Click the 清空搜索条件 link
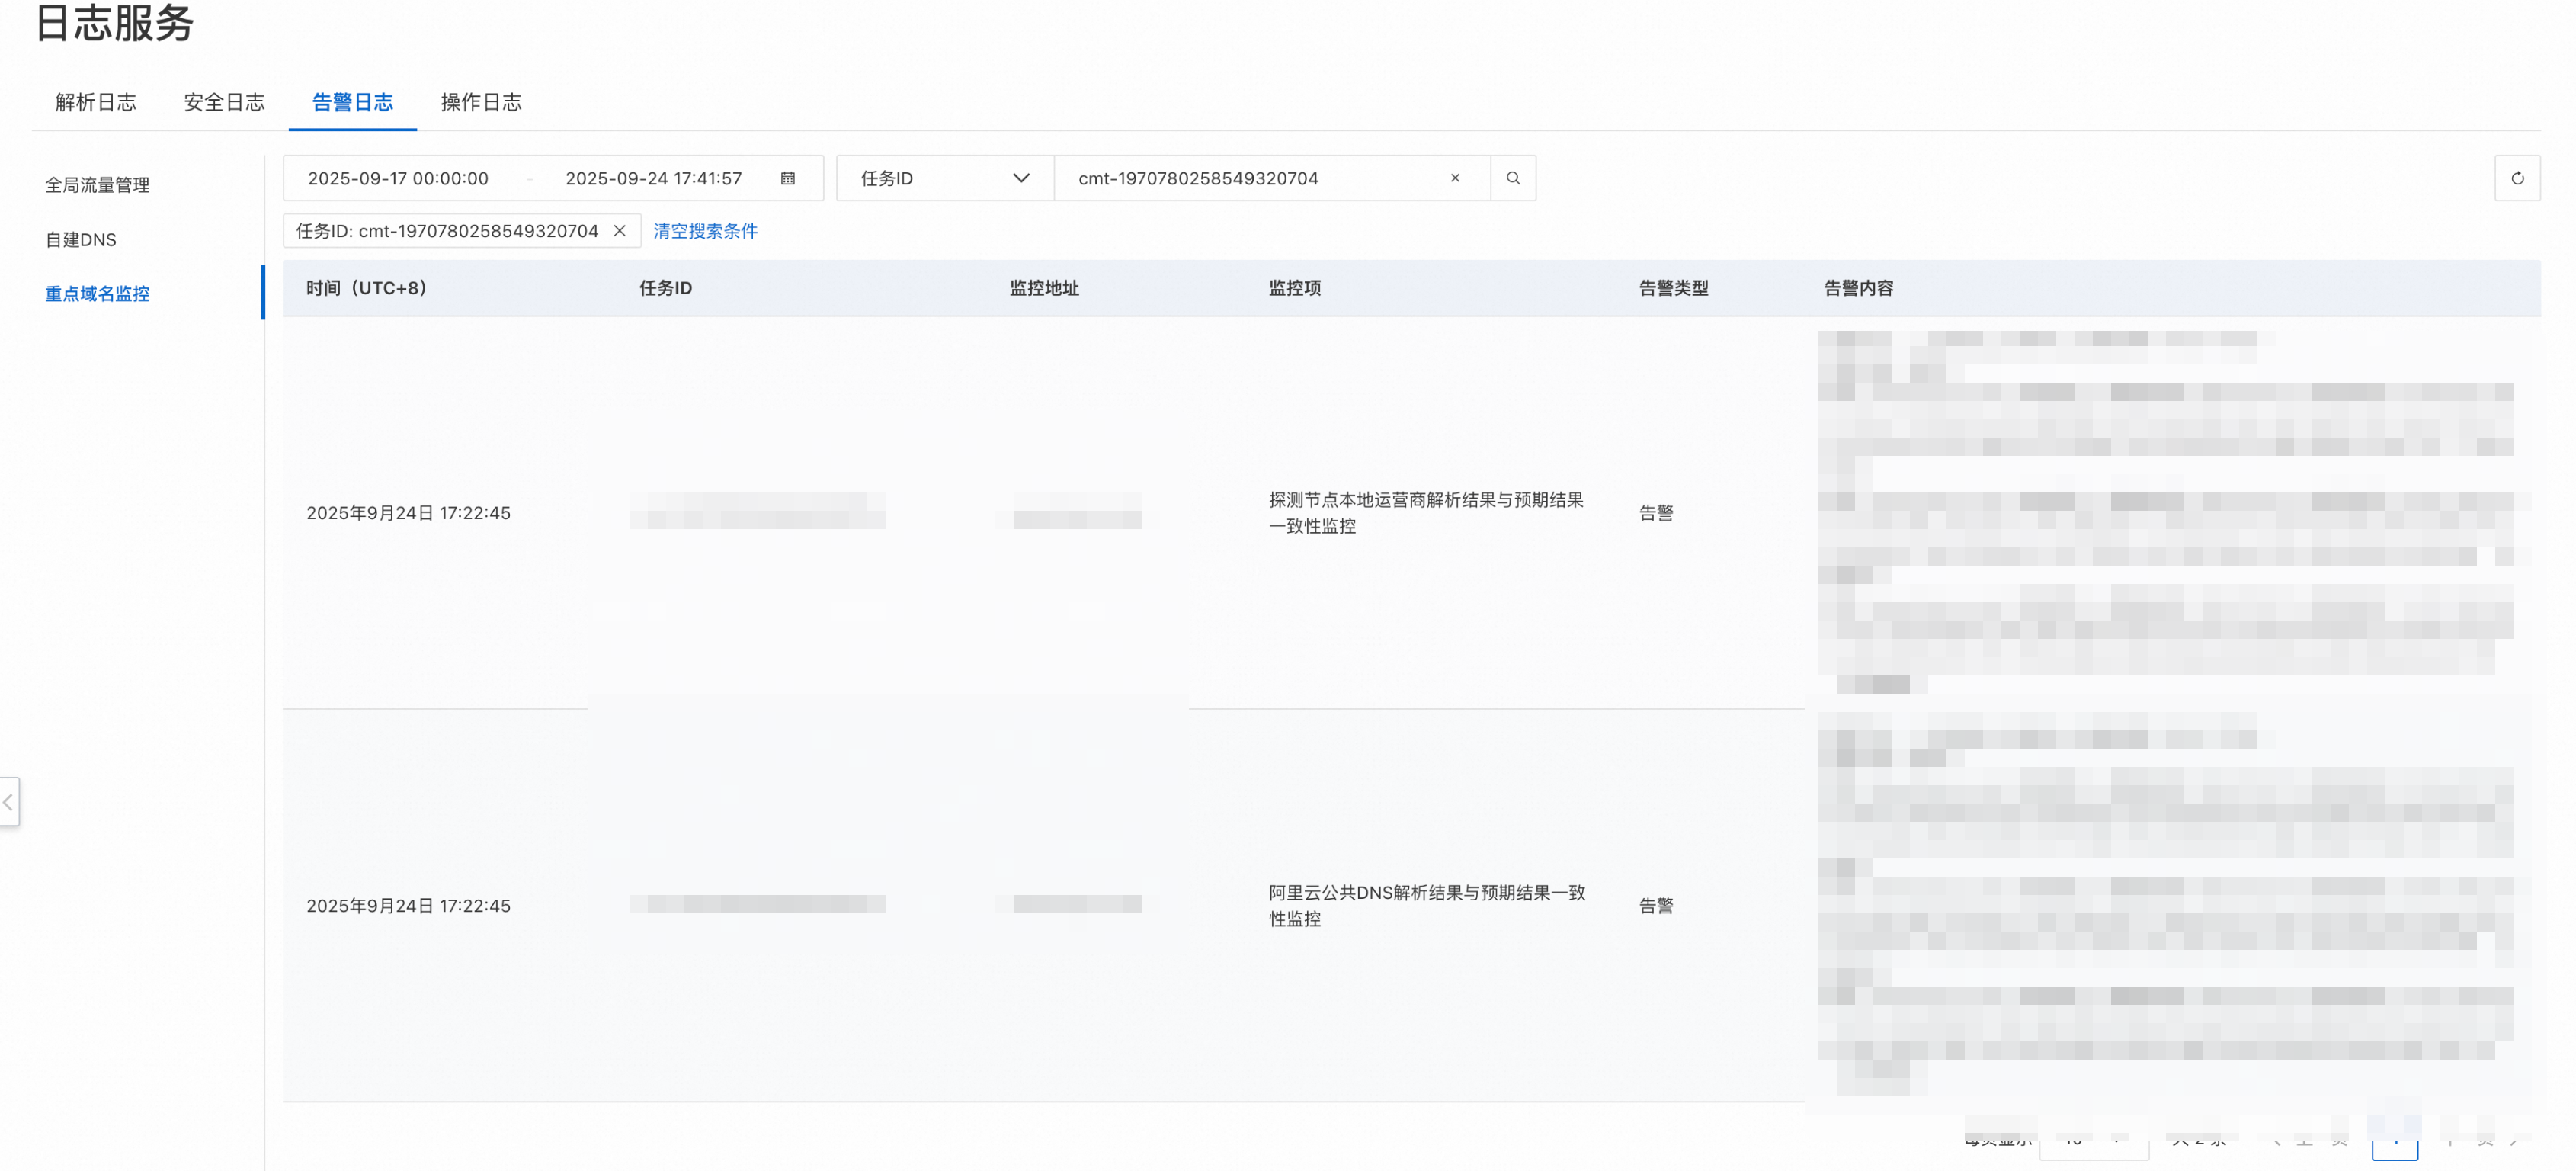Viewport: 2576px width, 1171px height. (705, 231)
